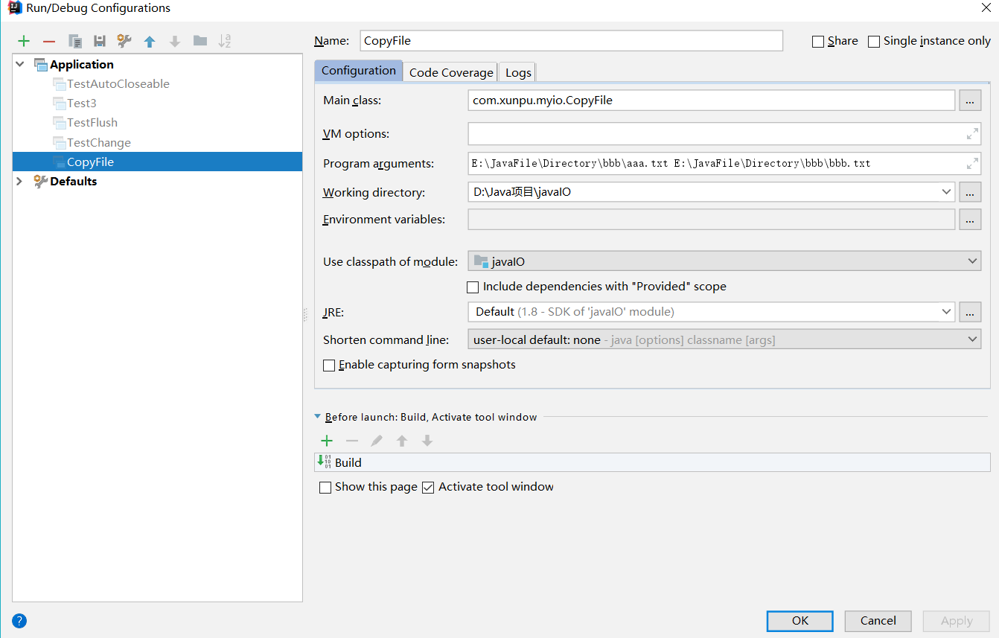The image size is (999, 638).
Task: Collapse the Application tree node
Action: 20,64
